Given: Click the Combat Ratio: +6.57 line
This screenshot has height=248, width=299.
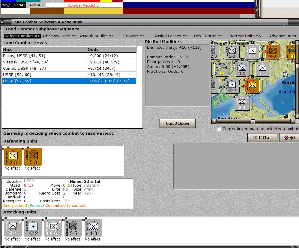Looking at the screenshot, I should (167, 57).
